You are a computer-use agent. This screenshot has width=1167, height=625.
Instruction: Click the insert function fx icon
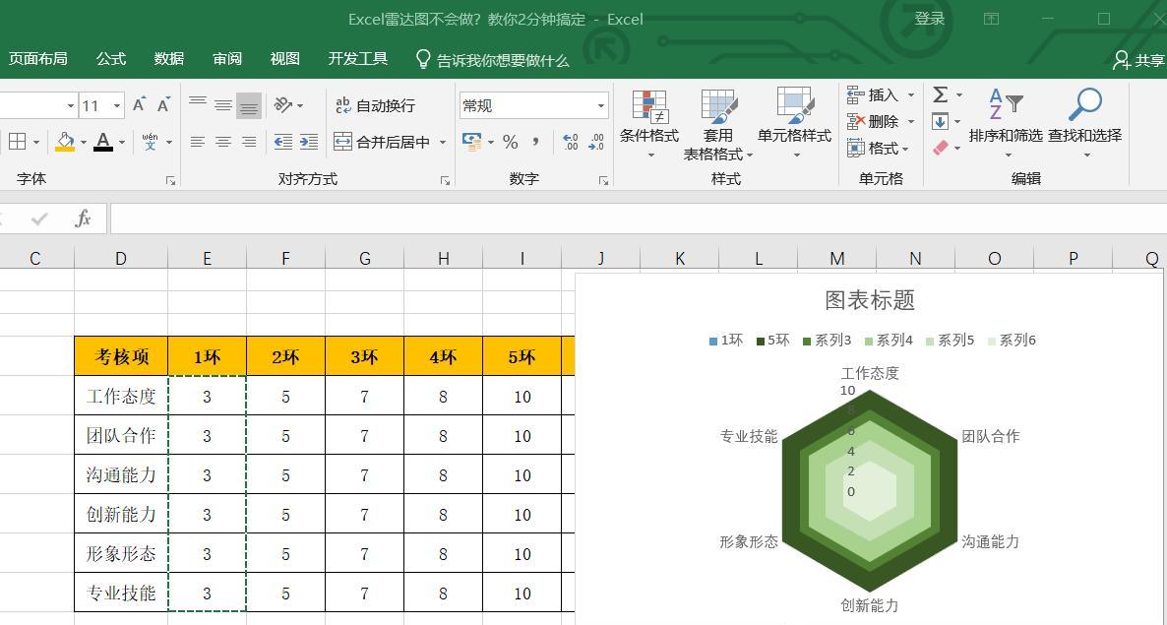pos(84,219)
